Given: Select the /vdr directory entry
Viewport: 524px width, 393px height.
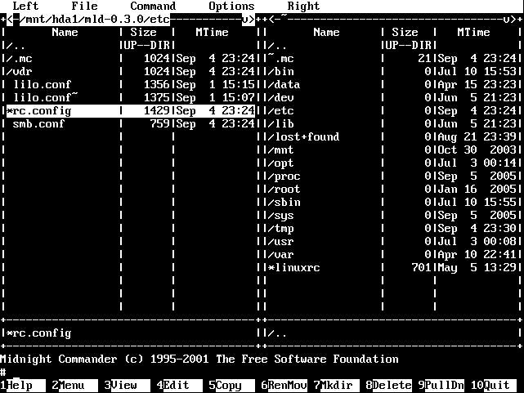Looking at the screenshot, I should 23,72.
